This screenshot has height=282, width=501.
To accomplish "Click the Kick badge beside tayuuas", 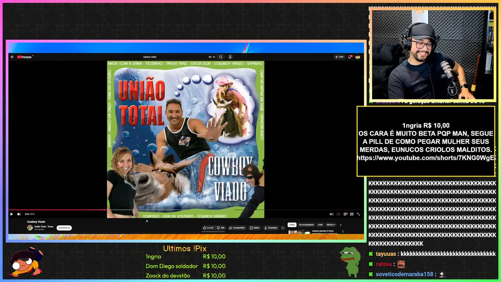I will [371, 254].
